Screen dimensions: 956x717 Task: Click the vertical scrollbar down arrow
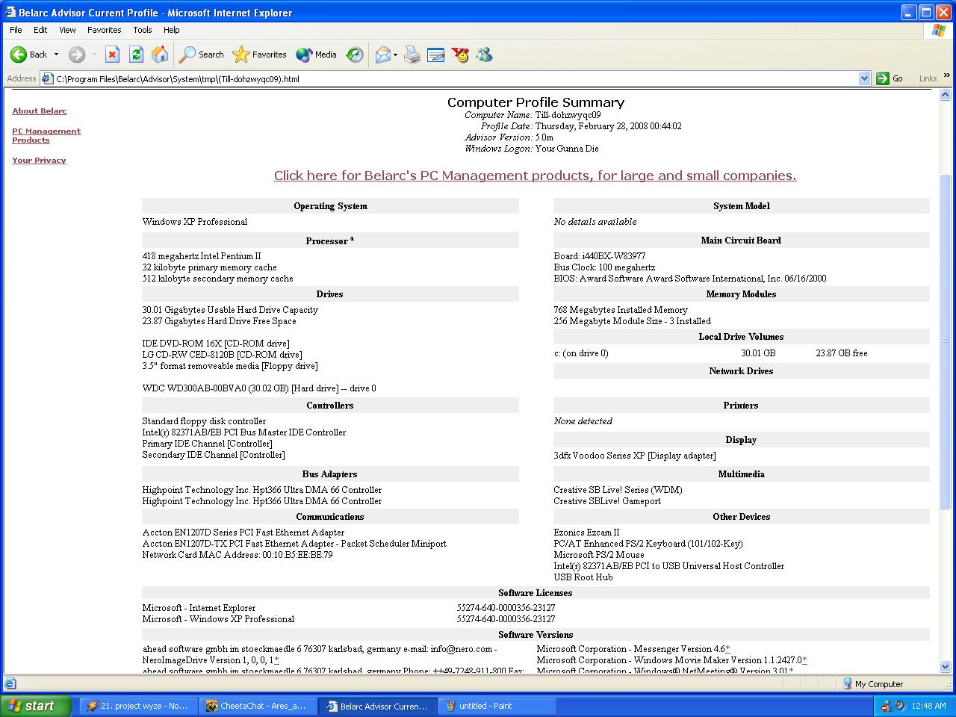(x=946, y=666)
